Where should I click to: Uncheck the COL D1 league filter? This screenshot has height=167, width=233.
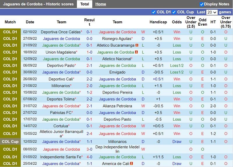[154, 12]
